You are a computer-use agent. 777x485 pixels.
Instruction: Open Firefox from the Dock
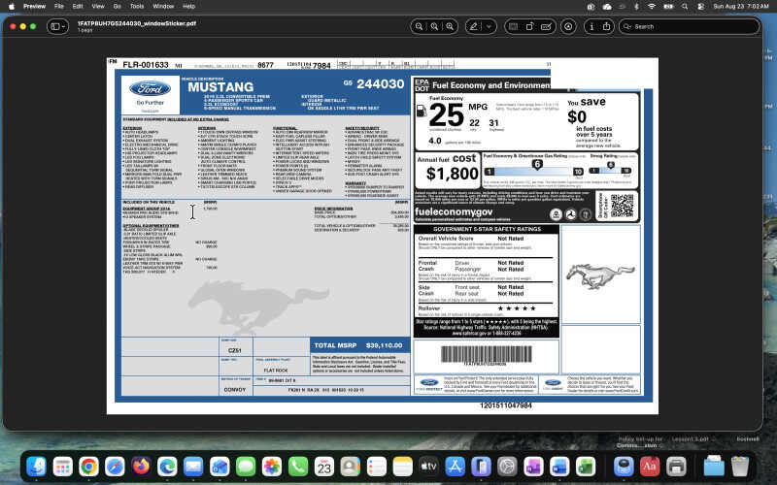point(141,467)
